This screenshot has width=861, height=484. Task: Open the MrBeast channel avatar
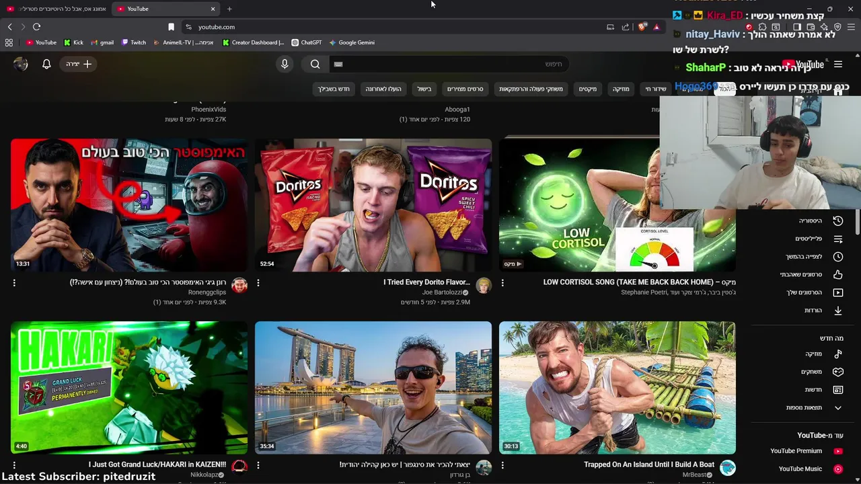[727, 468]
